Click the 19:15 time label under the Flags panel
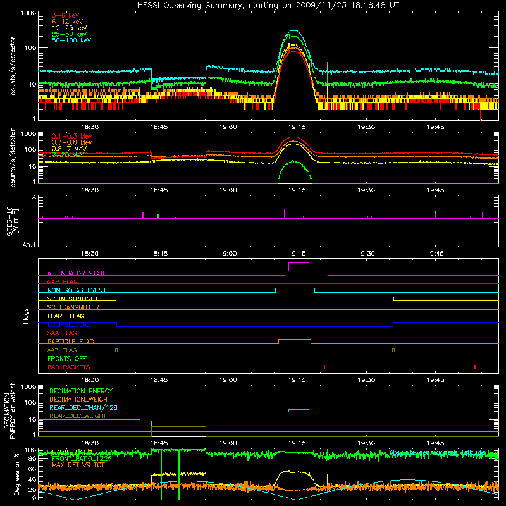This screenshot has width=506, height=506. [x=297, y=380]
